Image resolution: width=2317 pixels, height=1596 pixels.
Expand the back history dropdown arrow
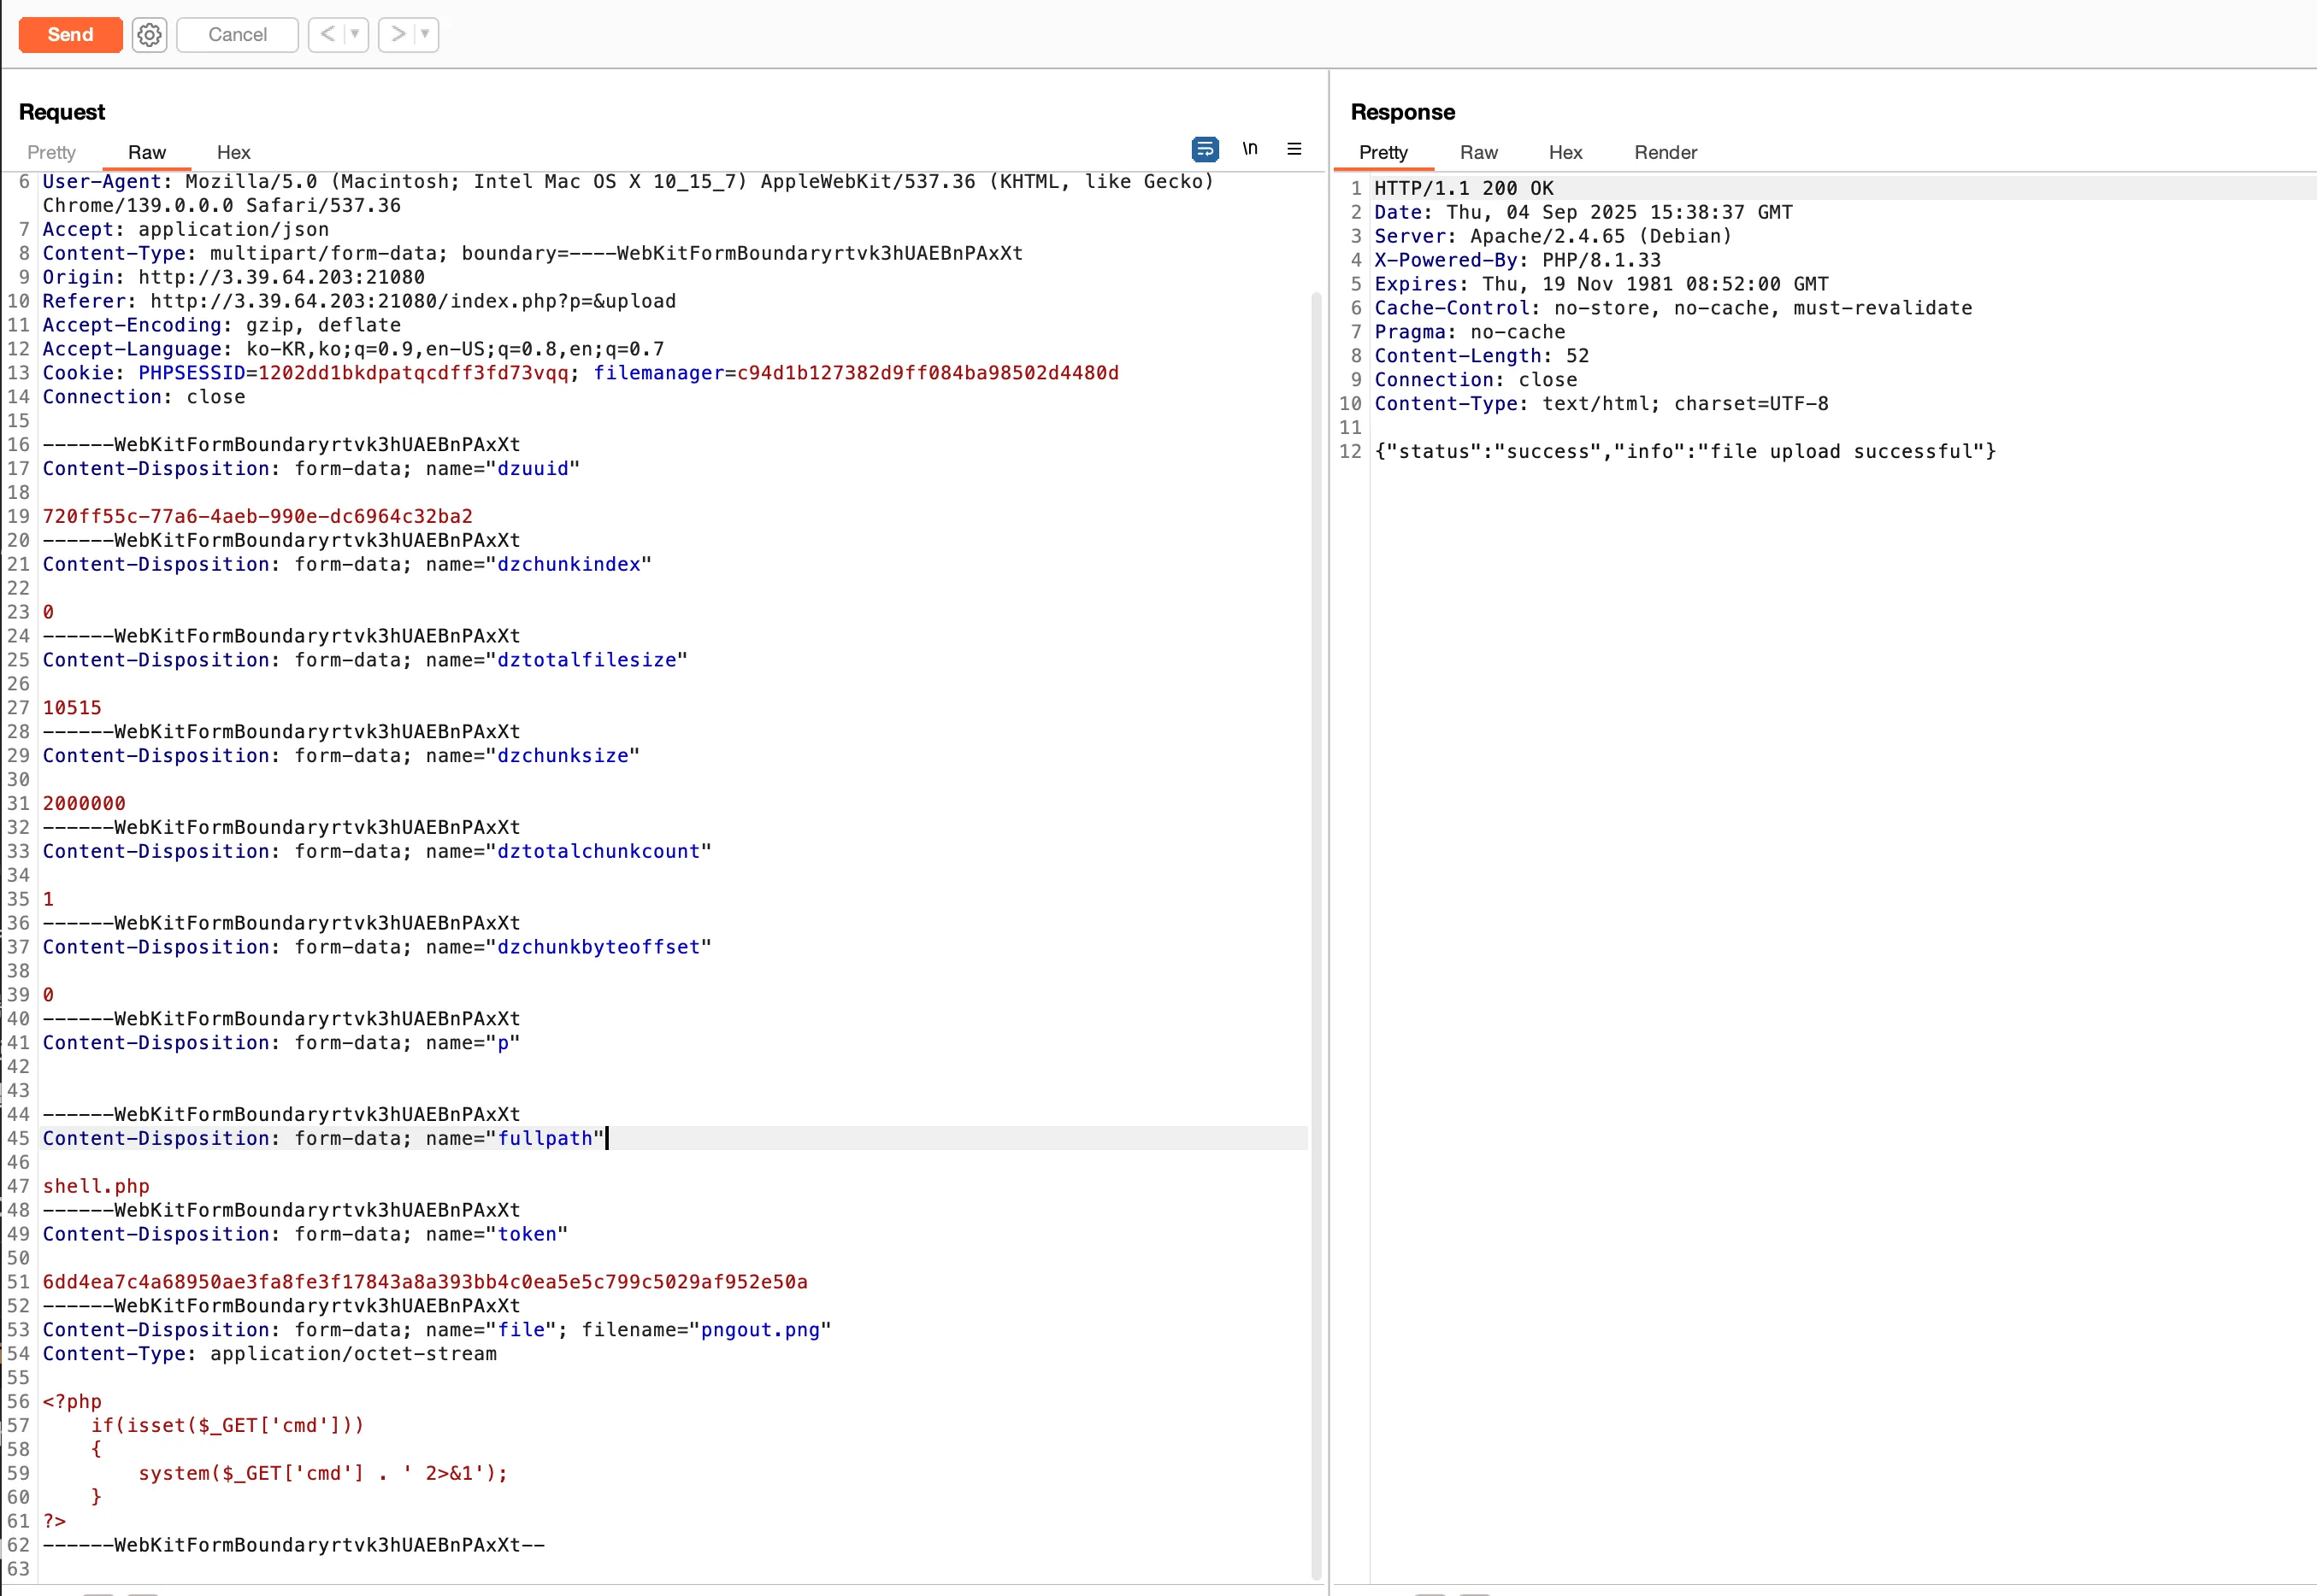(x=354, y=34)
